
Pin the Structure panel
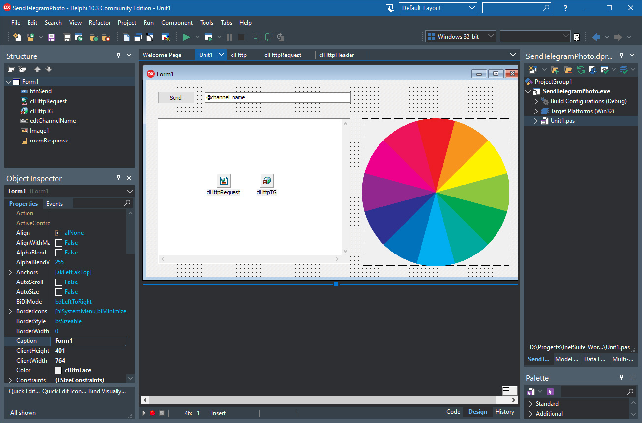[118, 56]
